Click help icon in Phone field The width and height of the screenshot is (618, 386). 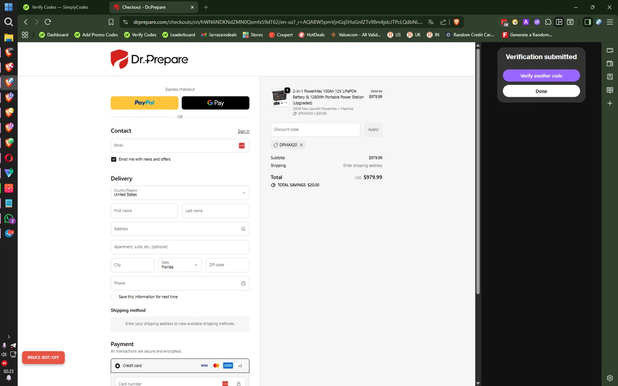243,283
